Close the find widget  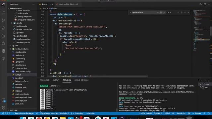point(188,13)
